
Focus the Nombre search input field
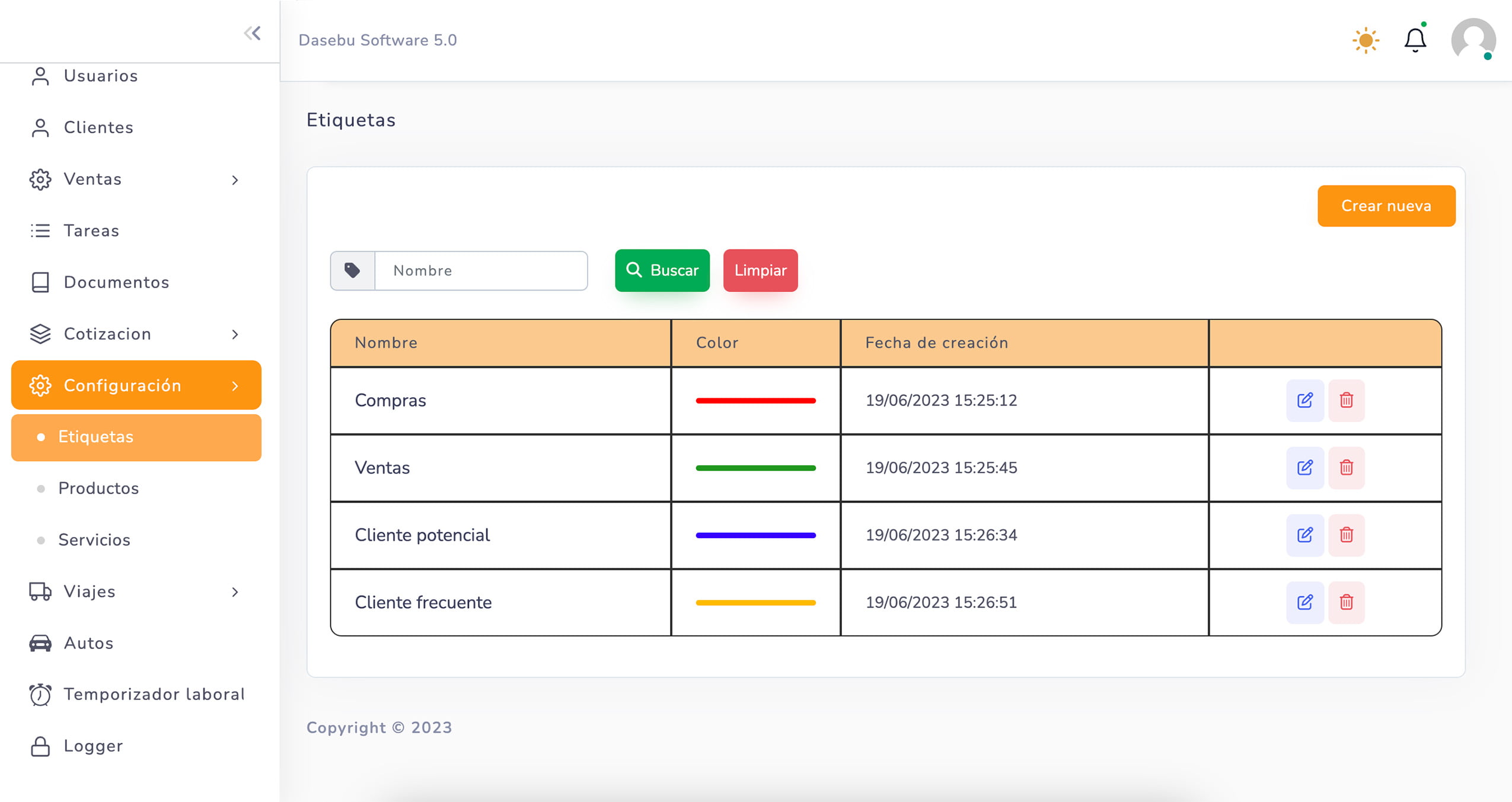[x=481, y=270]
